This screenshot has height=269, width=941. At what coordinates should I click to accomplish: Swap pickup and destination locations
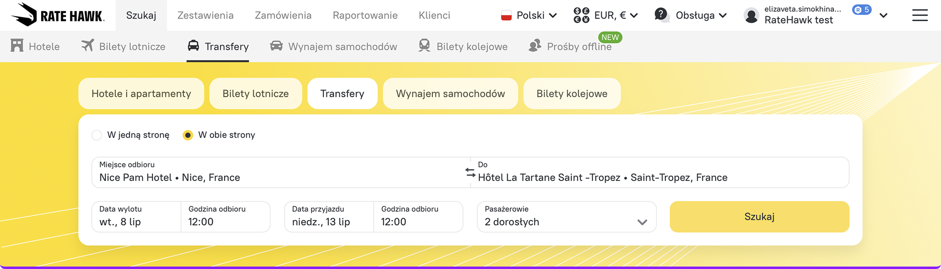coord(470,172)
